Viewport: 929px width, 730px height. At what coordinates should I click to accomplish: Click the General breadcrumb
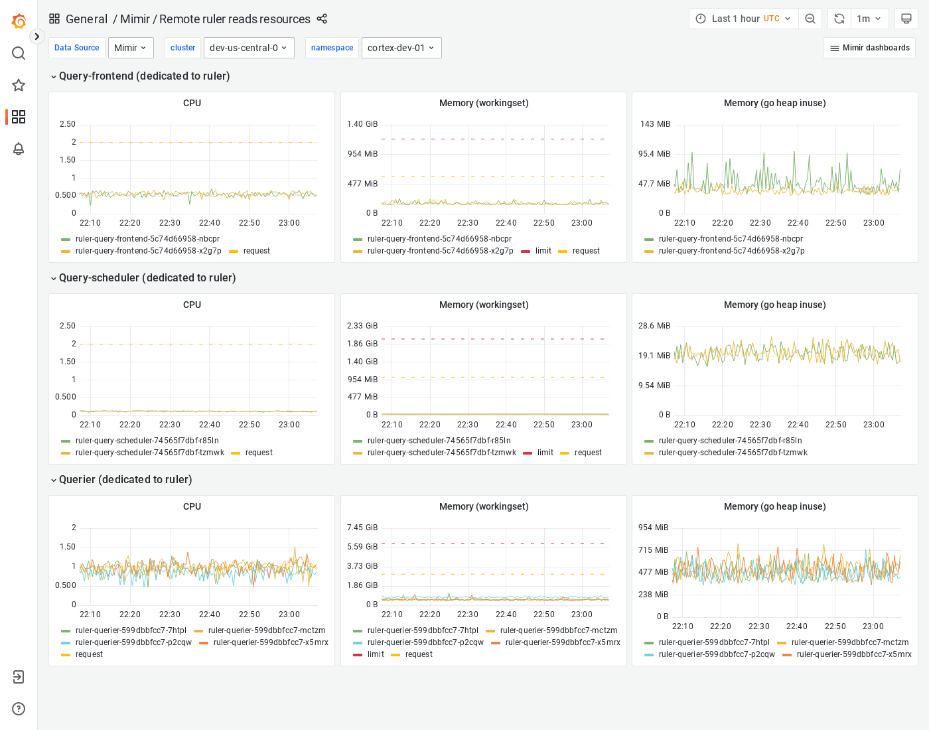[88, 19]
